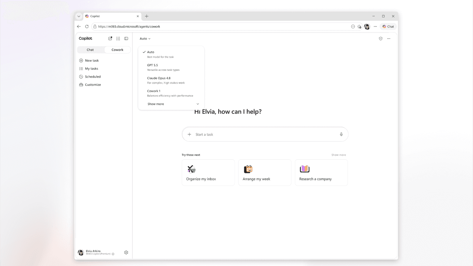Select the Research a company card
The width and height of the screenshot is (473, 266).
[x=321, y=172]
